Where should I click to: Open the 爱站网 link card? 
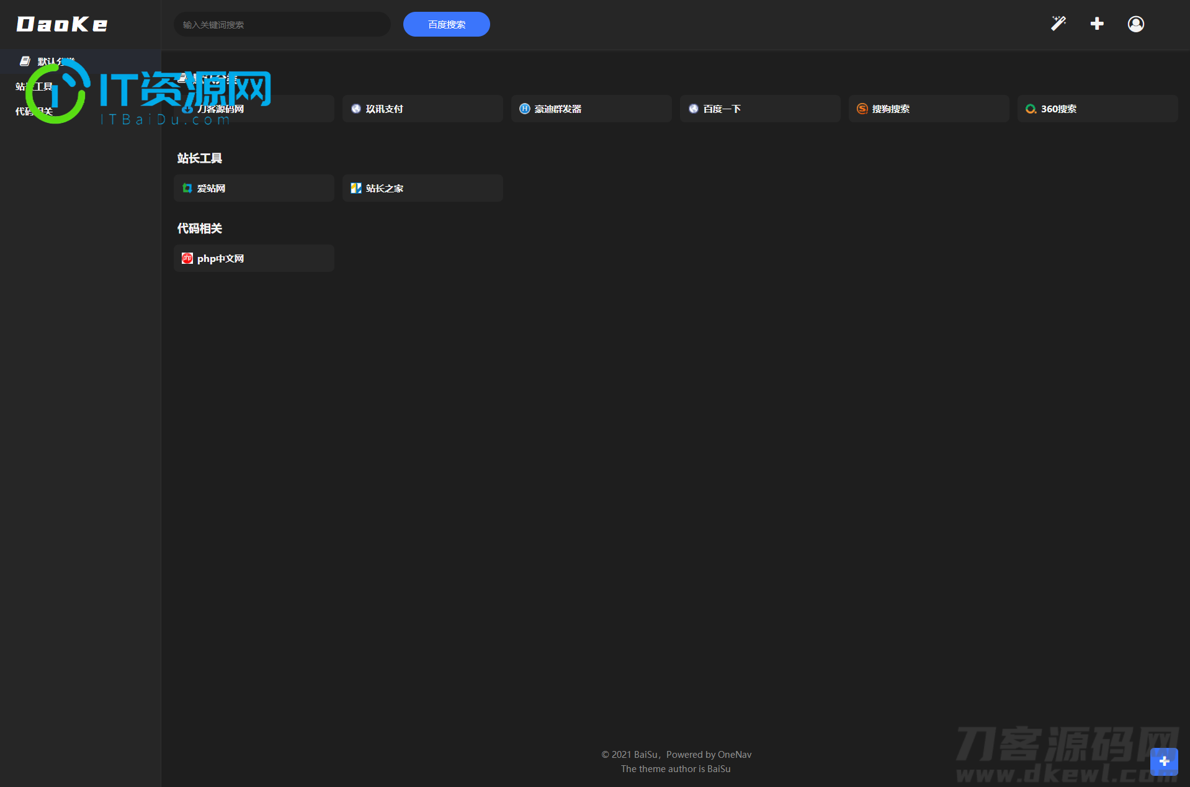tap(254, 188)
